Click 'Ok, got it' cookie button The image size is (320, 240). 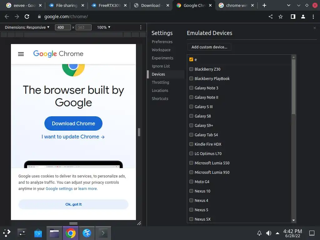pos(73,204)
